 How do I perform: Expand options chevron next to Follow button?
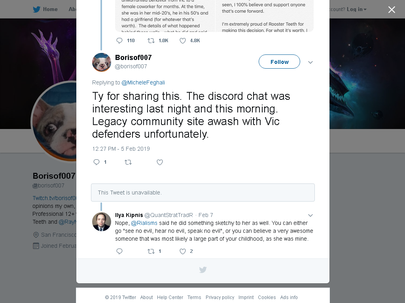tap(310, 62)
